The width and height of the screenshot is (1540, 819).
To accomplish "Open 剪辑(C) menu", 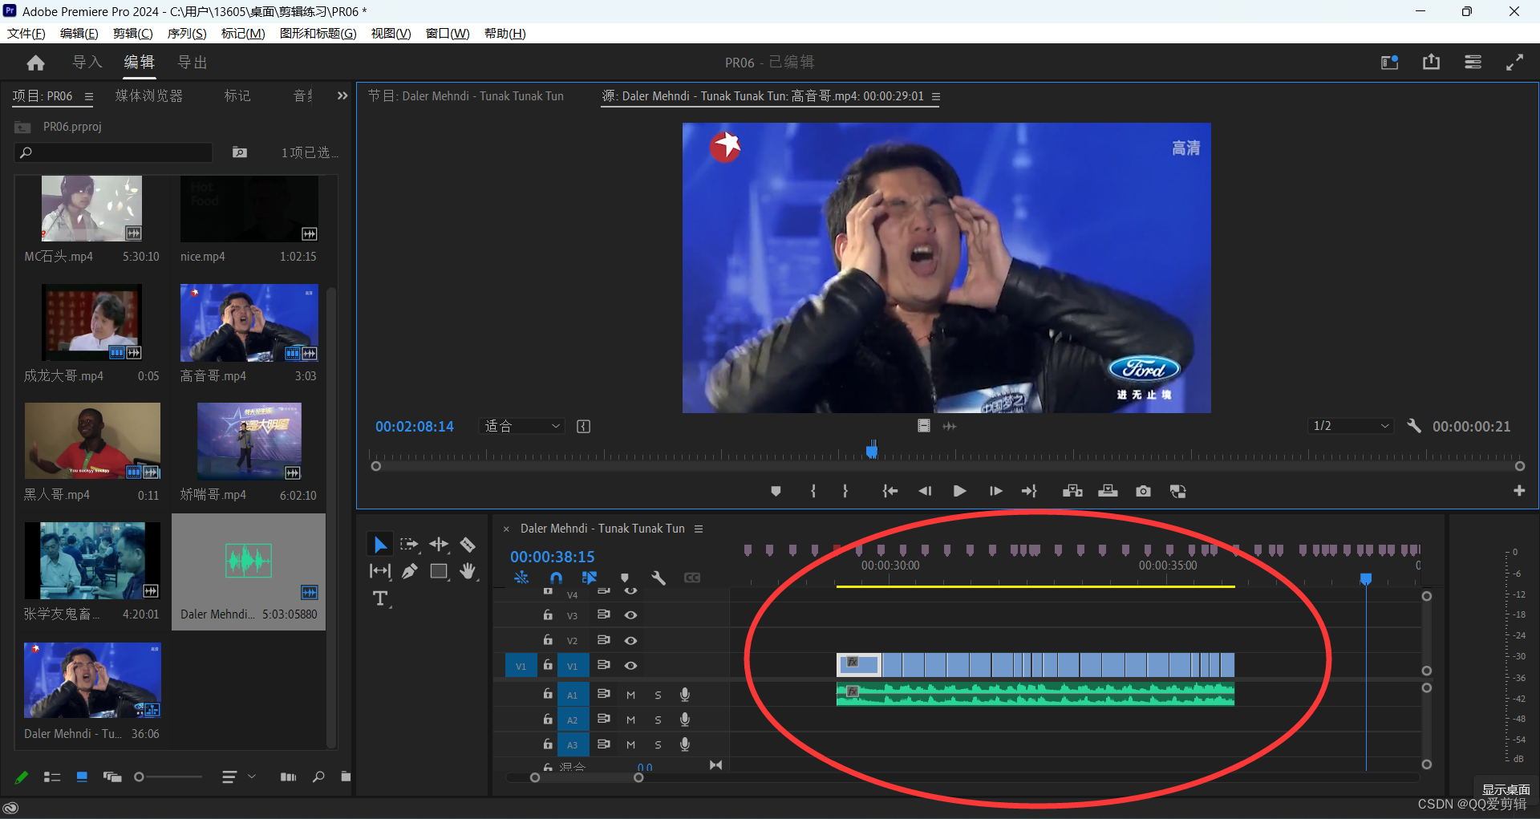I will [133, 33].
